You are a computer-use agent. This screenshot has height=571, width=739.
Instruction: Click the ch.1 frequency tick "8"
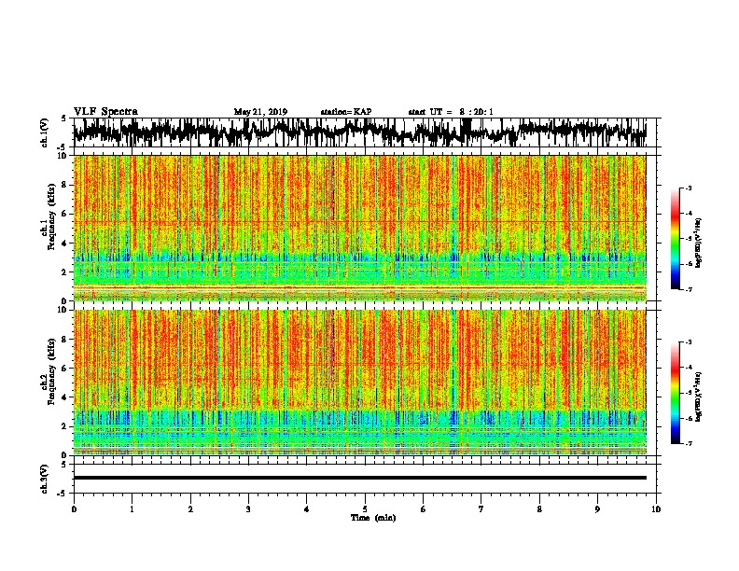coord(64,185)
